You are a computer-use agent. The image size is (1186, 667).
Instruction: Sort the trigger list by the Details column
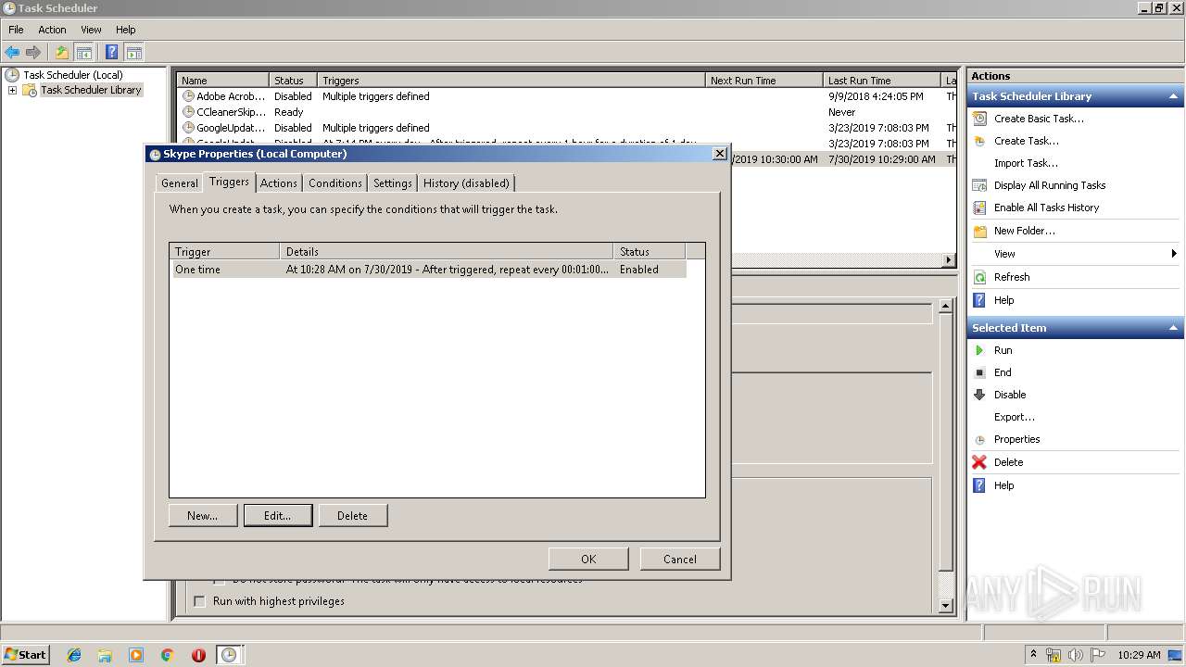(x=447, y=251)
